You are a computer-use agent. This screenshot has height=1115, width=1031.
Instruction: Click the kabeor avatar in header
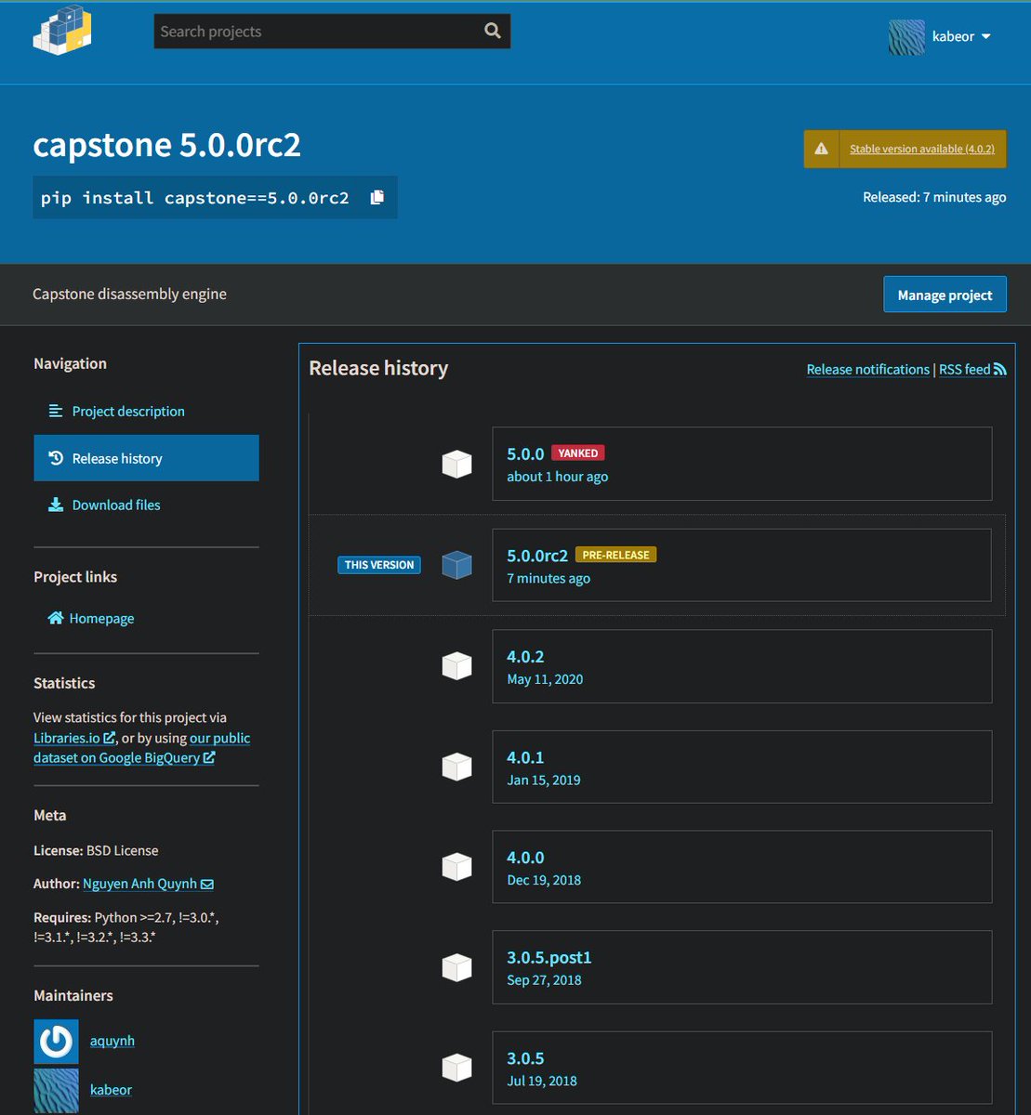pyautogui.click(x=906, y=37)
